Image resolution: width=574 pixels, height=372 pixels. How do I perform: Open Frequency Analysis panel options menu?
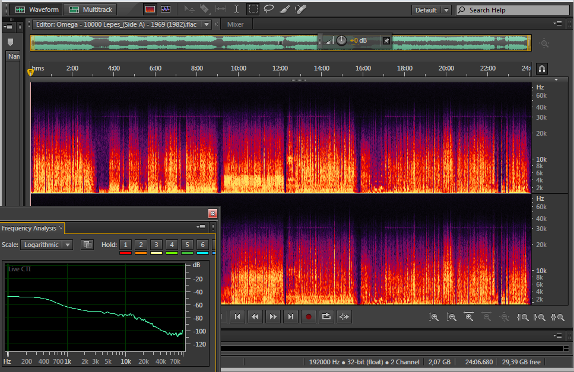(x=201, y=227)
